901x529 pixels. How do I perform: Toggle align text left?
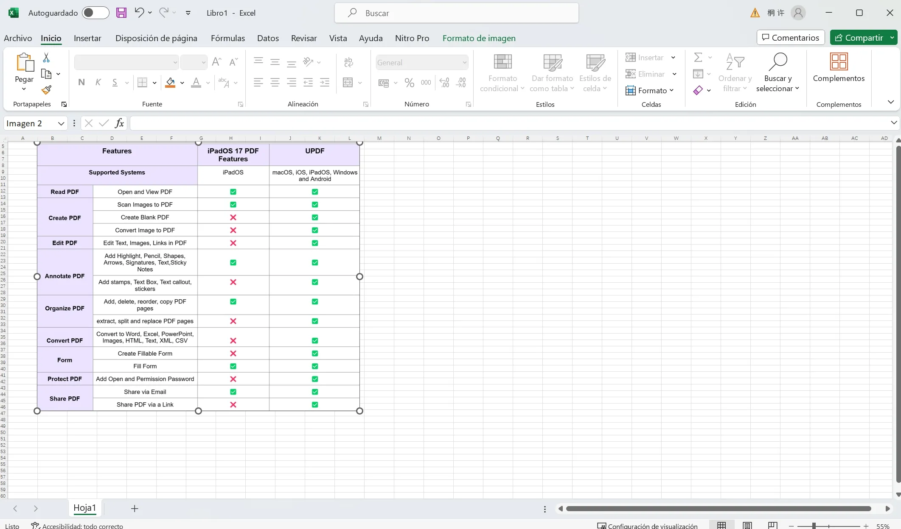point(258,82)
